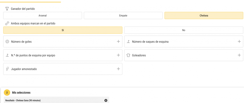Click the Goleadores label text

(139, 55)
